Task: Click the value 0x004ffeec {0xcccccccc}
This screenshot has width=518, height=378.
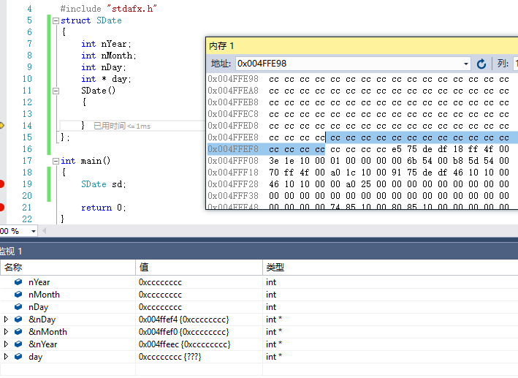Action: (184, 344)
